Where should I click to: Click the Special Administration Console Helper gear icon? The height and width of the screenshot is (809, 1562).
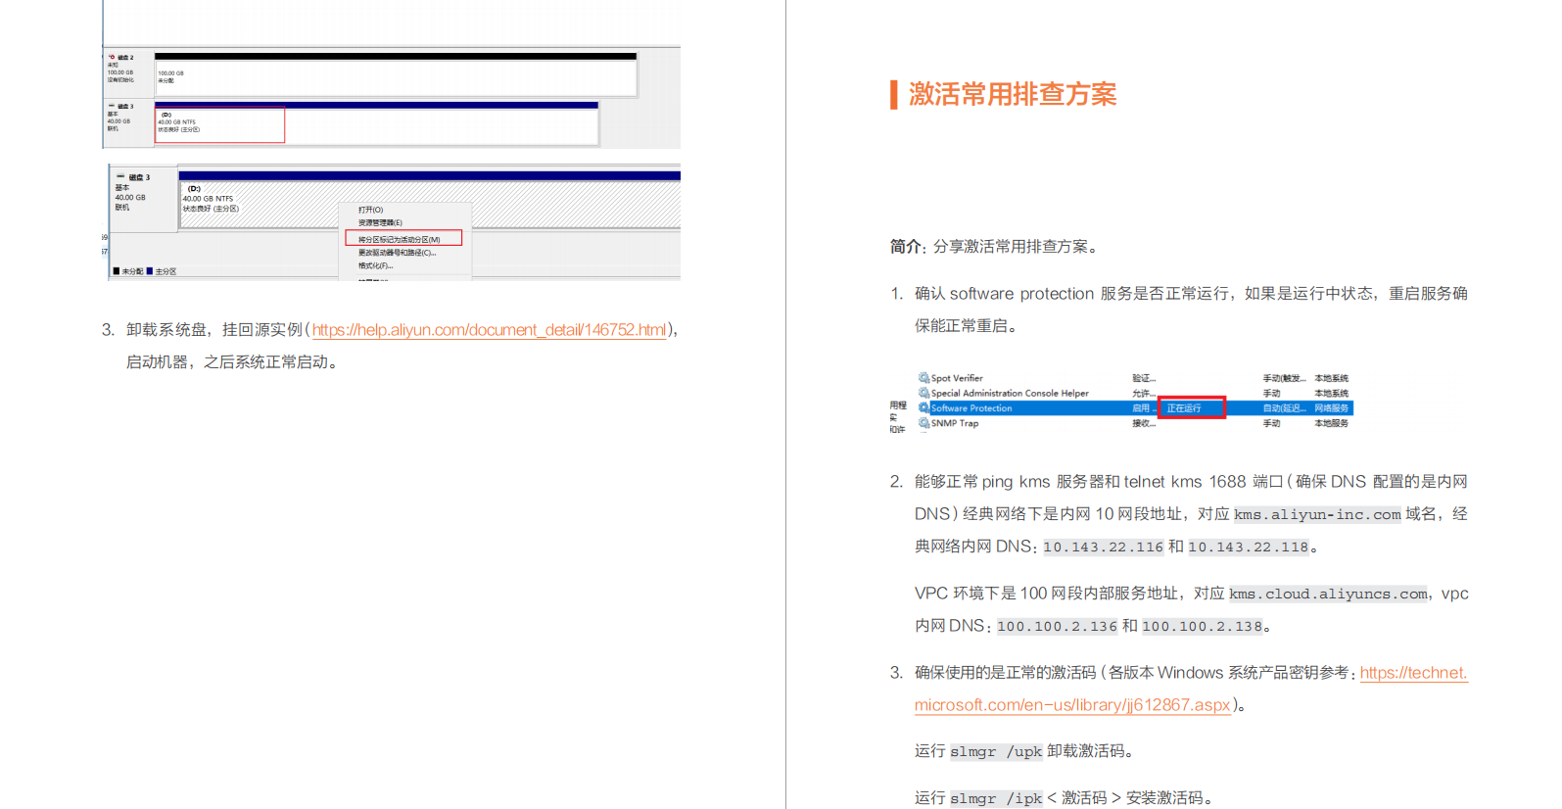pyautogui.click(x=923, y=393)
